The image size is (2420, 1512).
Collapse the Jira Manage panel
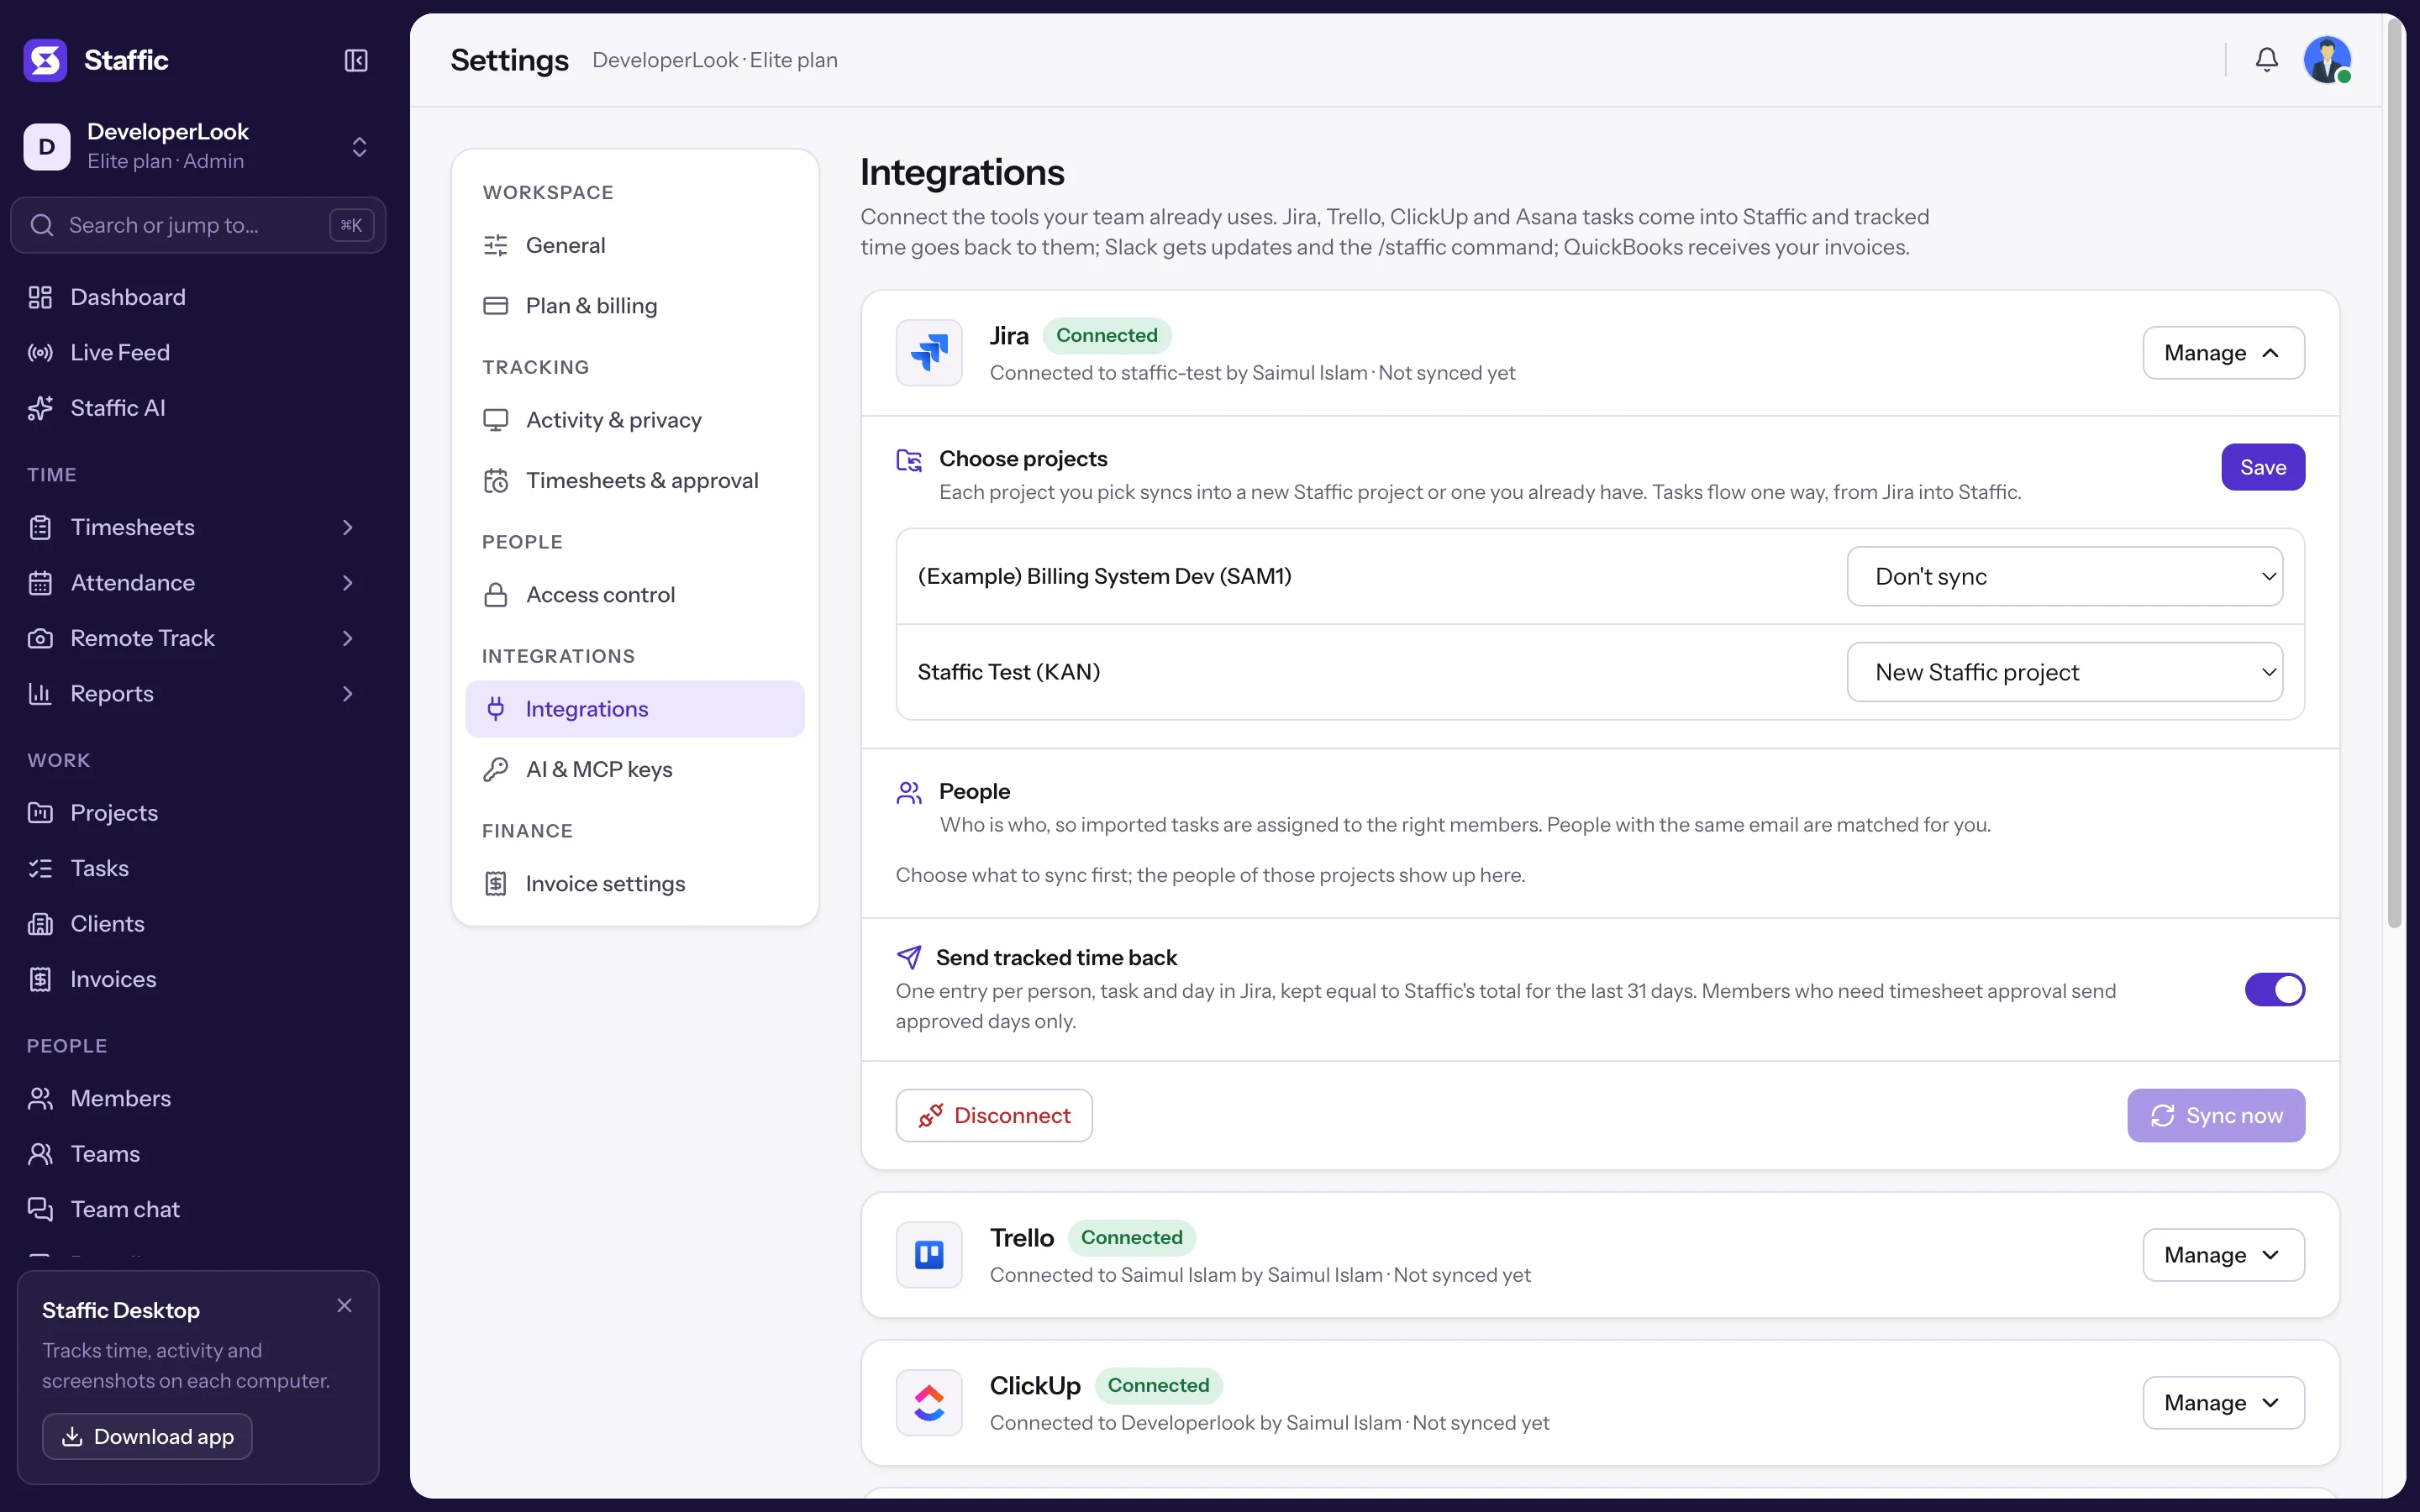click(2223, 352)
